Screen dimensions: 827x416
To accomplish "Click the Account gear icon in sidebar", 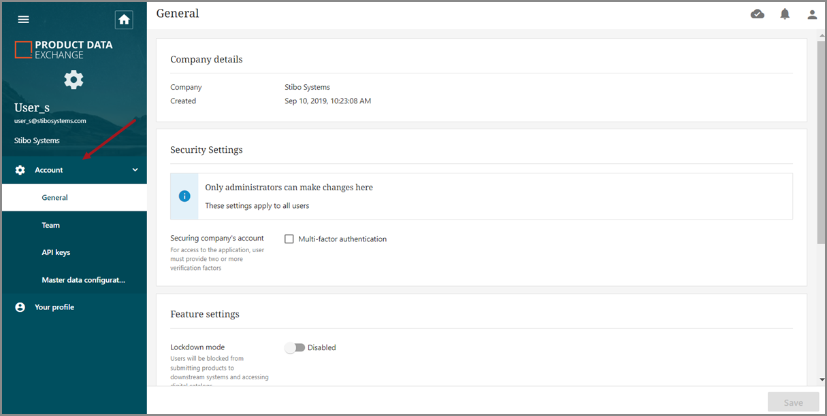I will (20, 170).
